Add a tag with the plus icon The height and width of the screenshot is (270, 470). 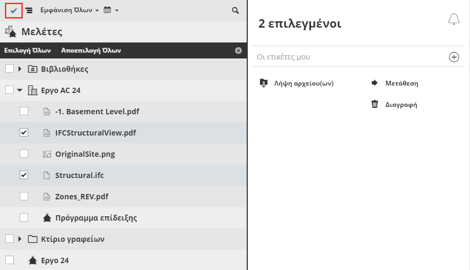(x=454, y=57)
